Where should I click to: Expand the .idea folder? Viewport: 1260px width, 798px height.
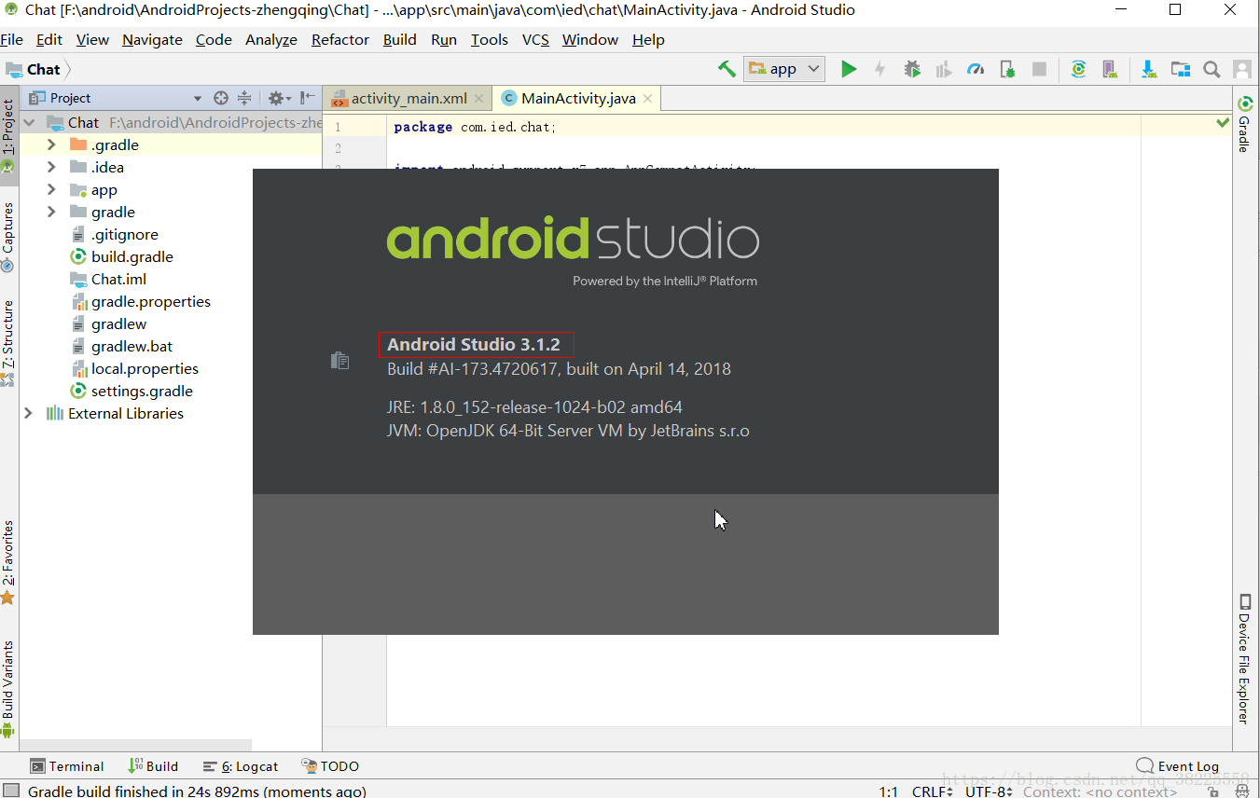click(x=52, y=167)
